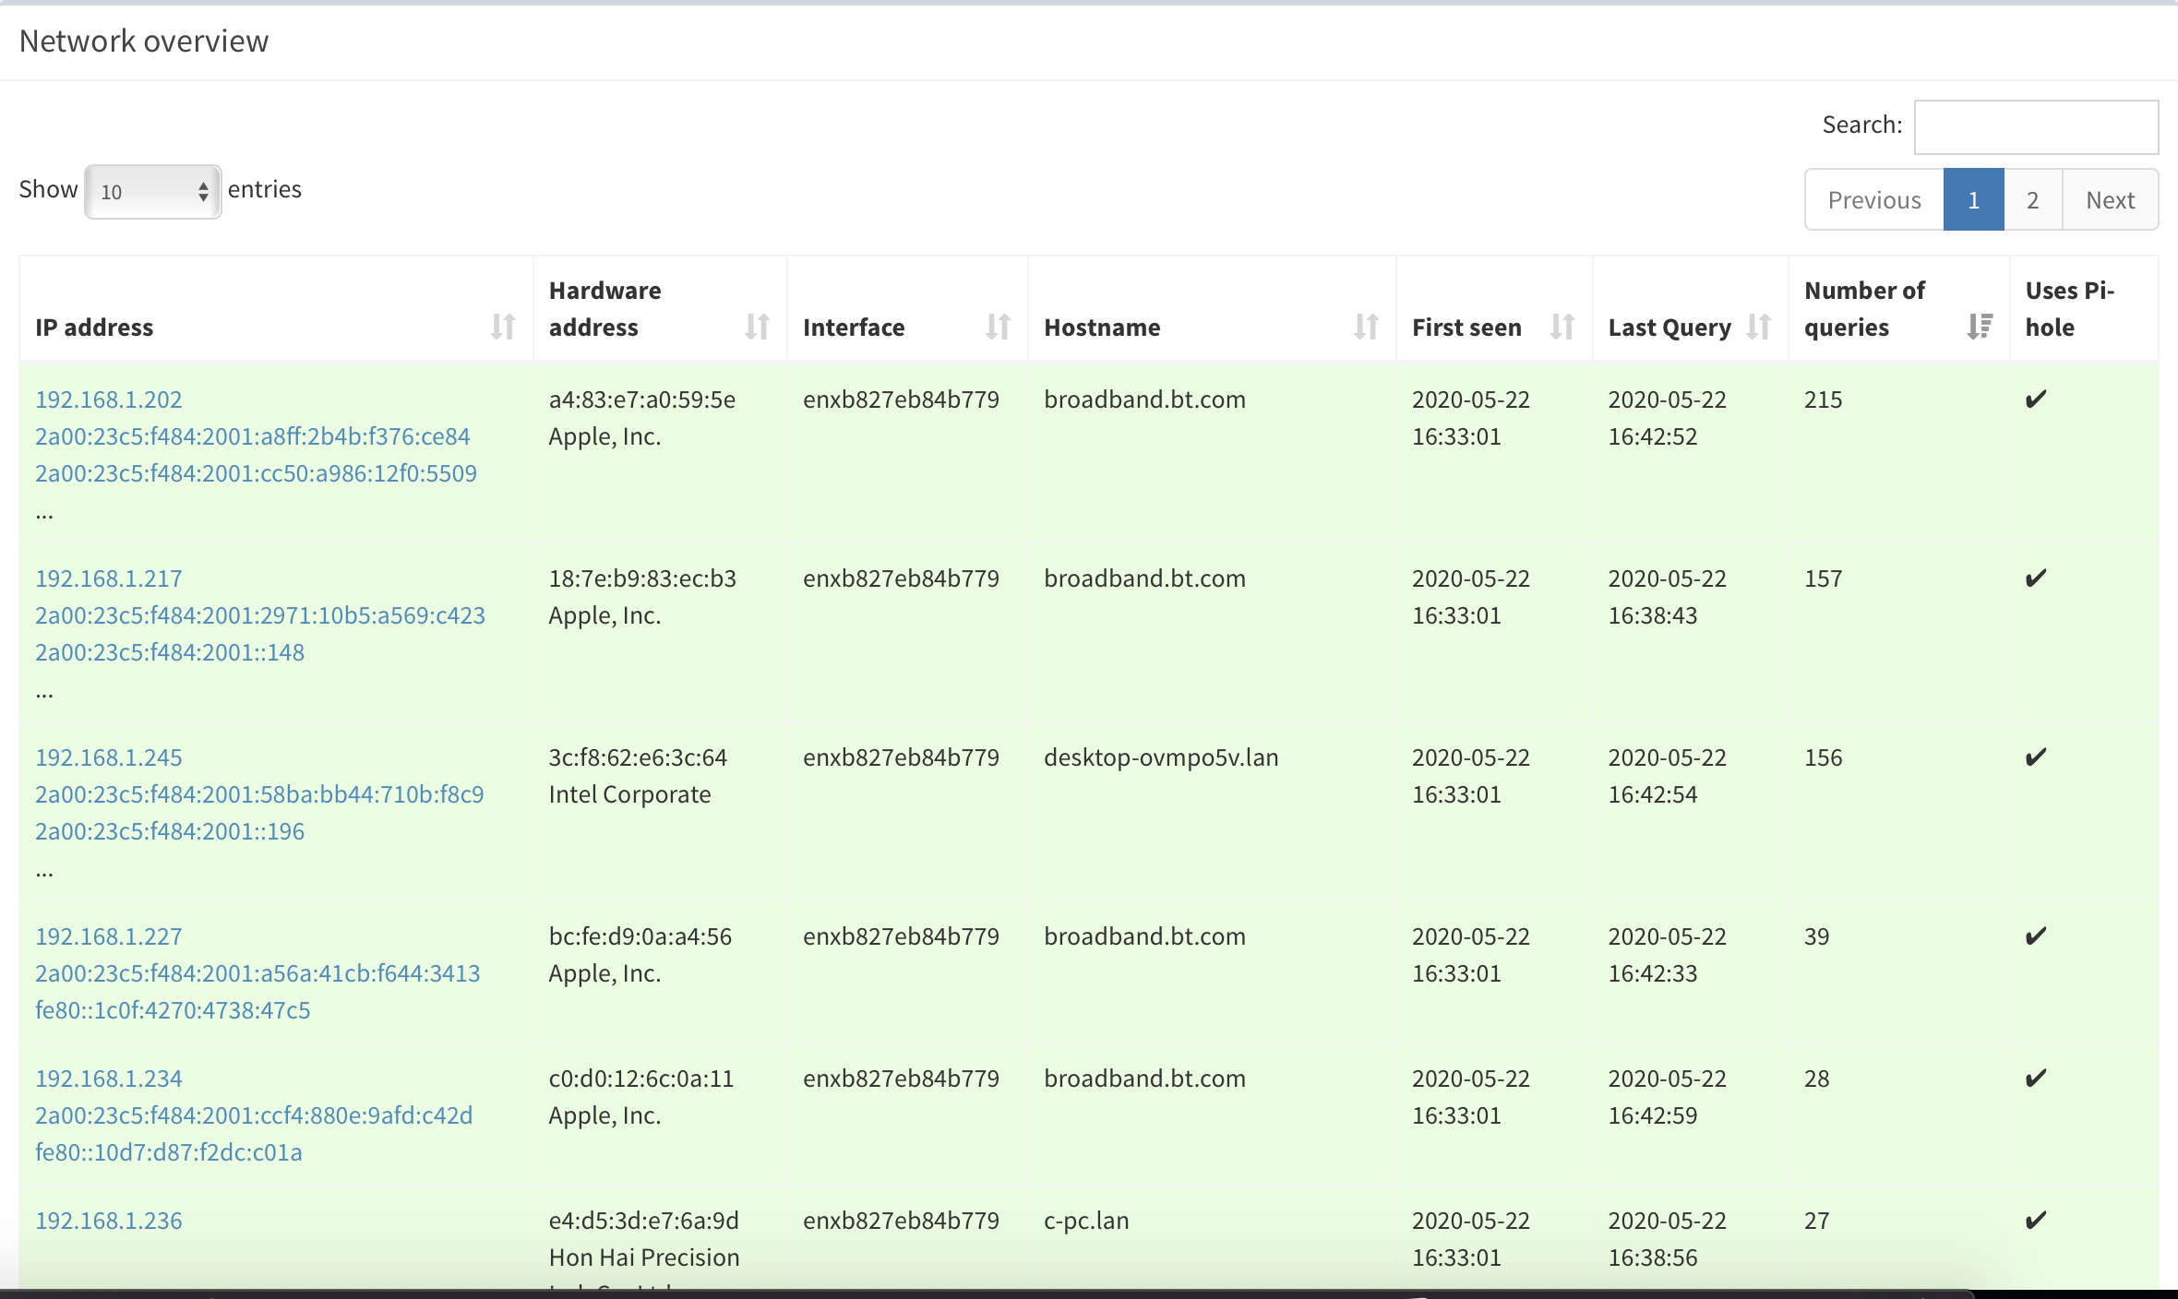Click last query time 16:42:52
Viewport: 2178px width, 1299px height.
click(1653, 436)
